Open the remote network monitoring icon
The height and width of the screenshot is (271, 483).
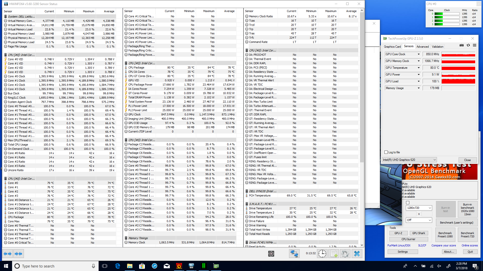[294, 254]
